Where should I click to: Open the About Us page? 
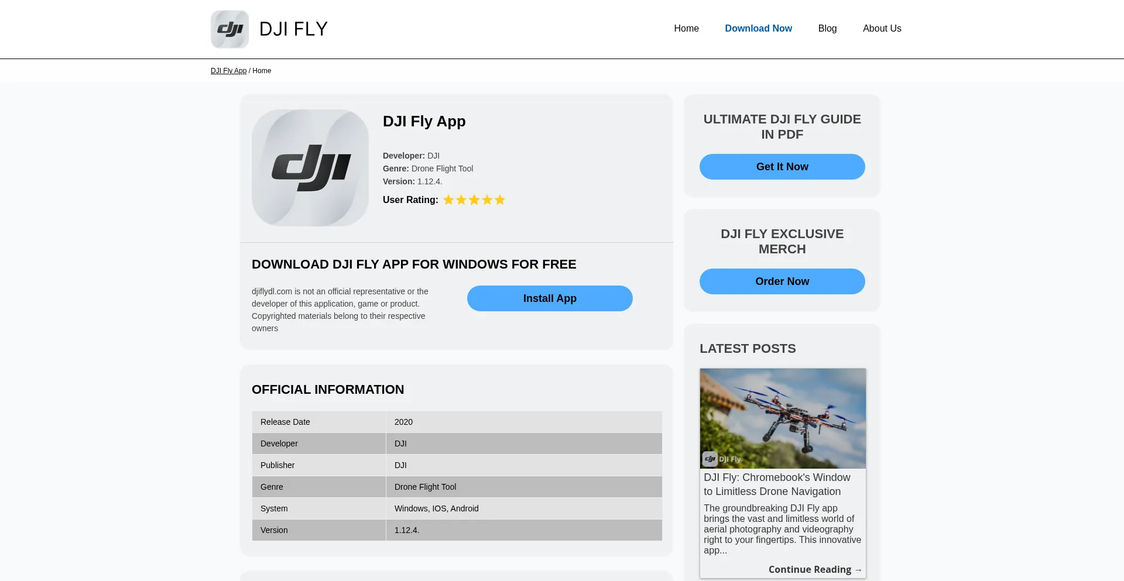point(882,28)
